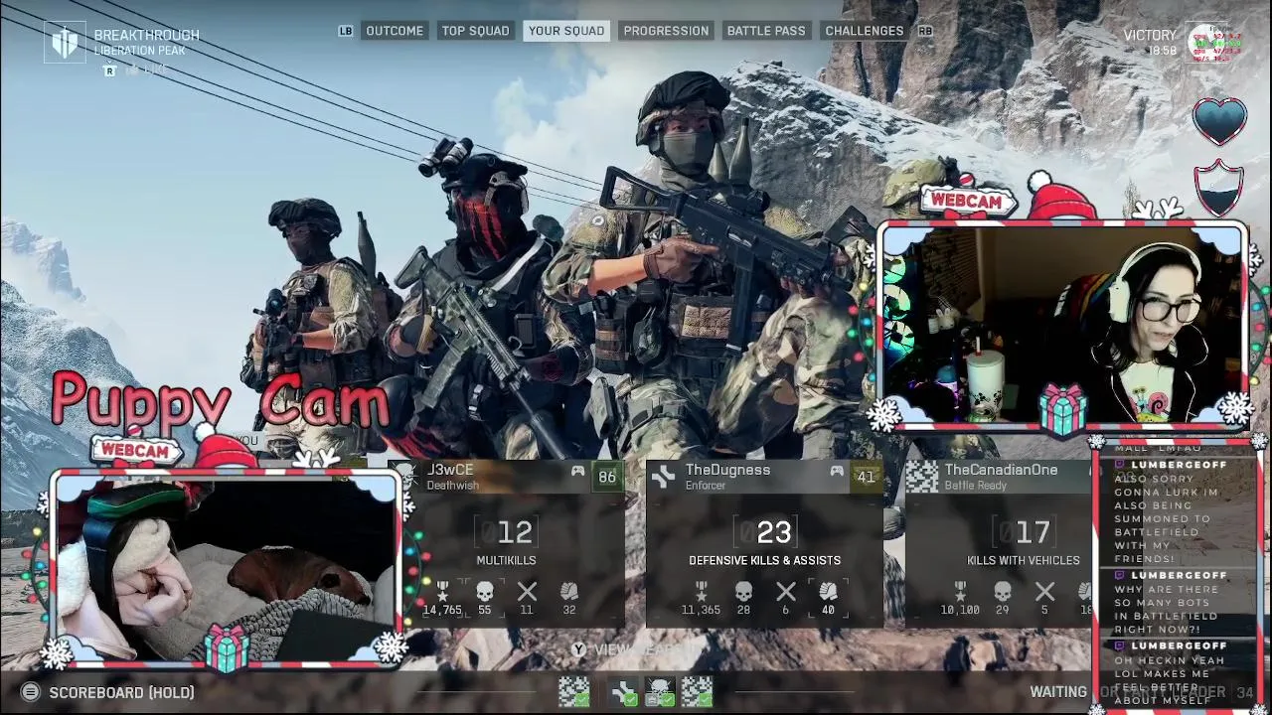Click J3wCE's score medal icon
Viewport: 1272px width, 715px height.
pyautogui.click(x=442, y=592)
